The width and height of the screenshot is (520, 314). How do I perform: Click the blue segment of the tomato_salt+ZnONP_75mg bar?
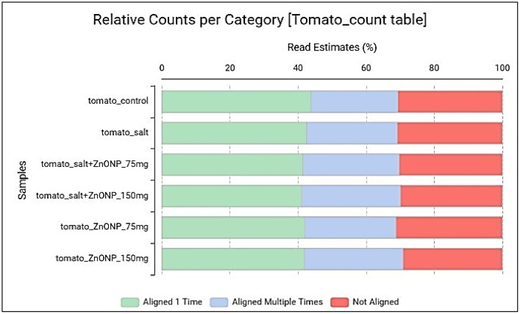tap(351, 165)
